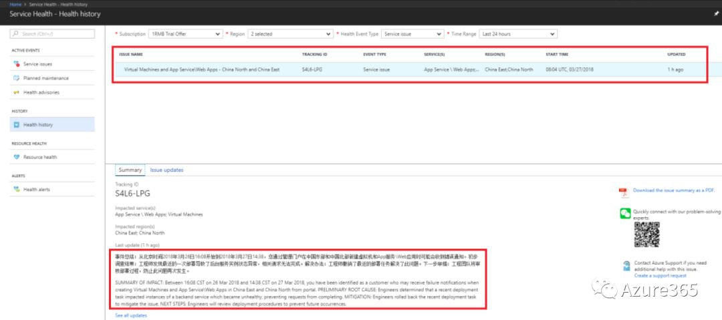Click the Contact Azure Support person icon
Viewport: 722px width, 320px height.
(624, 265)
